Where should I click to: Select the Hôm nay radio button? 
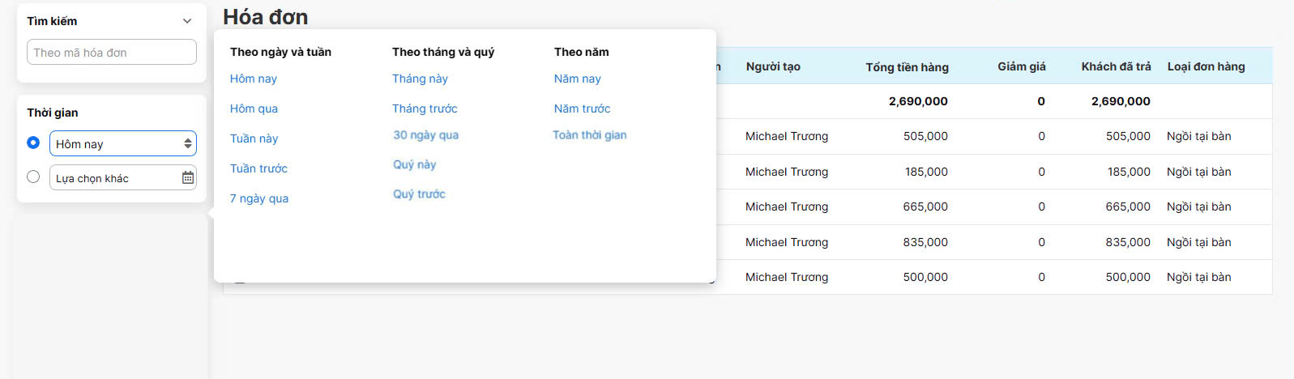(x=33, y=143)
